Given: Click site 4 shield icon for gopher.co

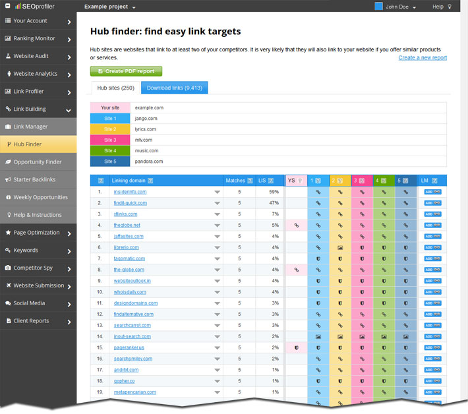Looking at the screenshot, I should pos(384,381).
